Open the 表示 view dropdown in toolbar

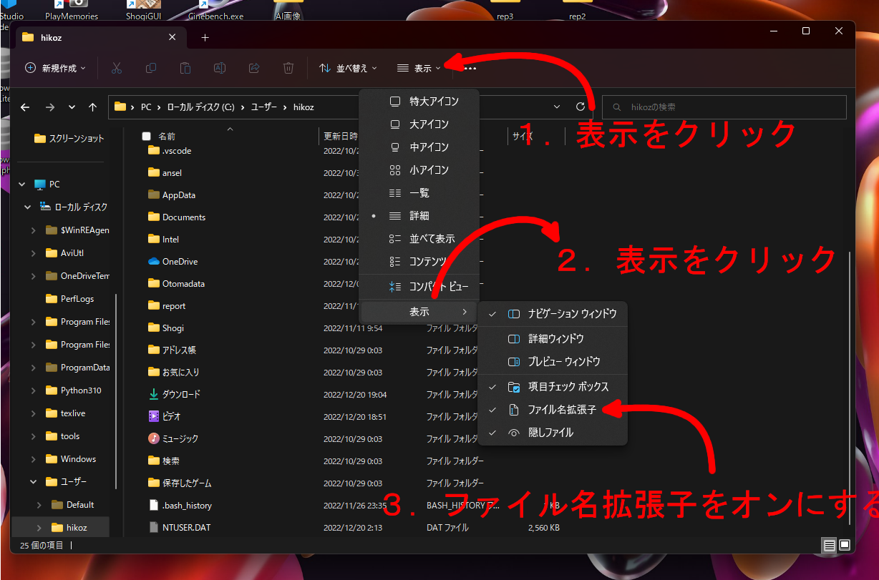pyautogui.click(x=419, y=68)
